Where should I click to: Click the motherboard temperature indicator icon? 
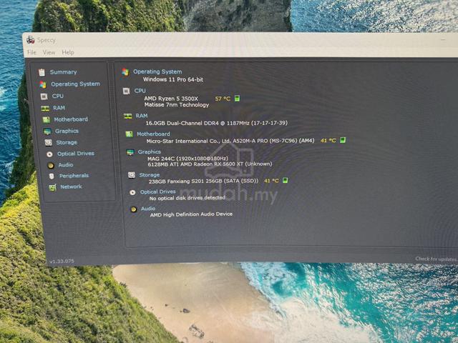343,140
